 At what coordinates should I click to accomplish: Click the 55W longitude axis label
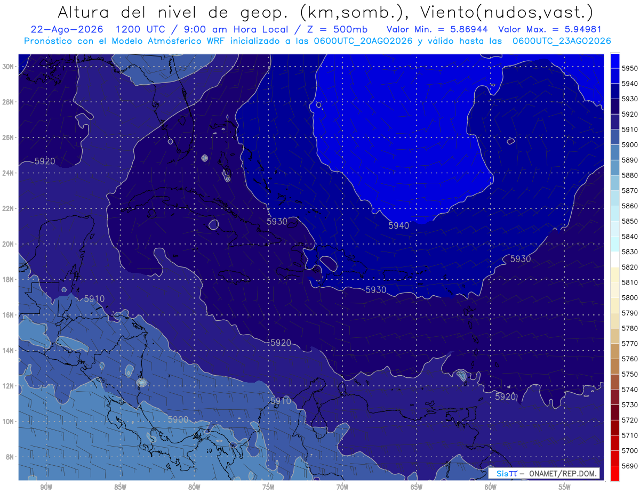565,487
